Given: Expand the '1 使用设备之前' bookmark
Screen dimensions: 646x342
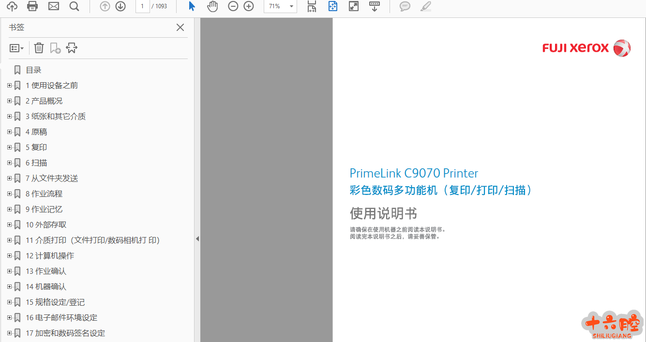Looking at the screenshot, I should [x=9, y=86].
